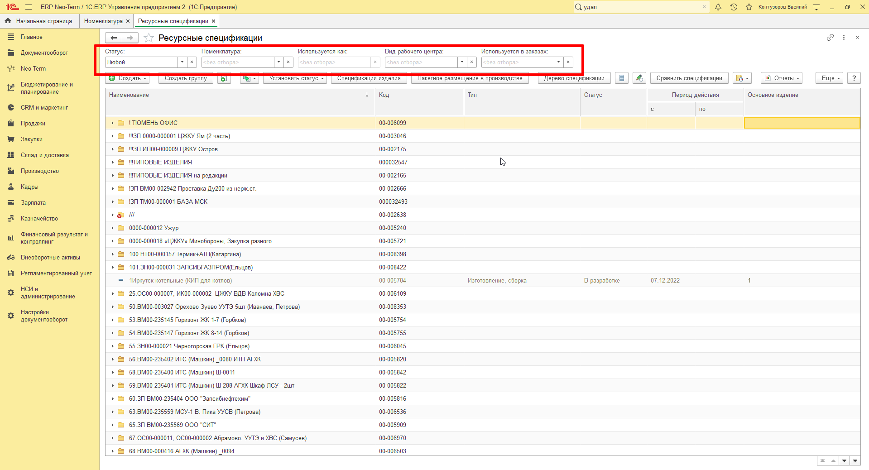Open notifications bell icon
The width and height of the screenshot is (869, 470).
pos(718,7)
